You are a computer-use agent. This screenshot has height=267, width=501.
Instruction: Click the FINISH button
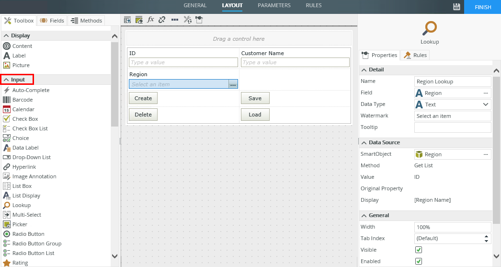(482, 7)
